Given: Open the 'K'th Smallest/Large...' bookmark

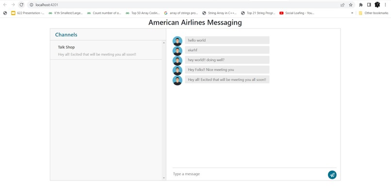Looking at the screenshot, I should (65, 13).
